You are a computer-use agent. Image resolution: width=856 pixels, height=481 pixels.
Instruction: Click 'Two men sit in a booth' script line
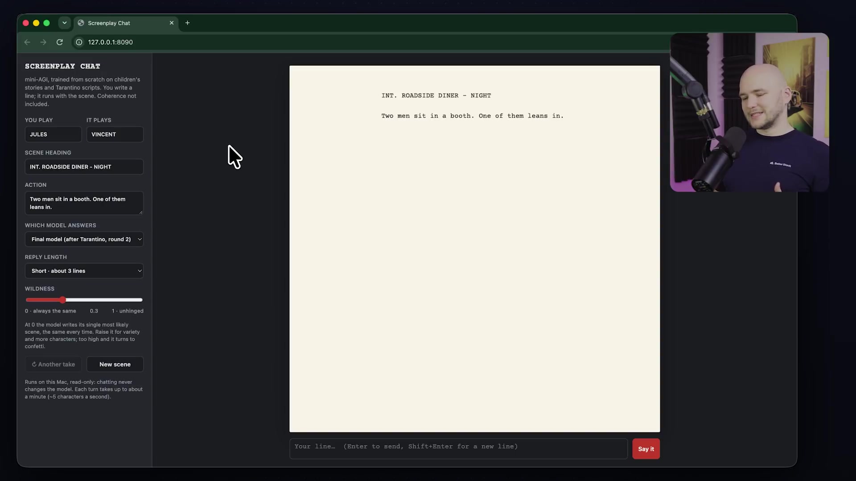[472, 116]
